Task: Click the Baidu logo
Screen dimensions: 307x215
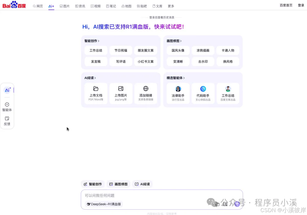Action: pos(14,5)
